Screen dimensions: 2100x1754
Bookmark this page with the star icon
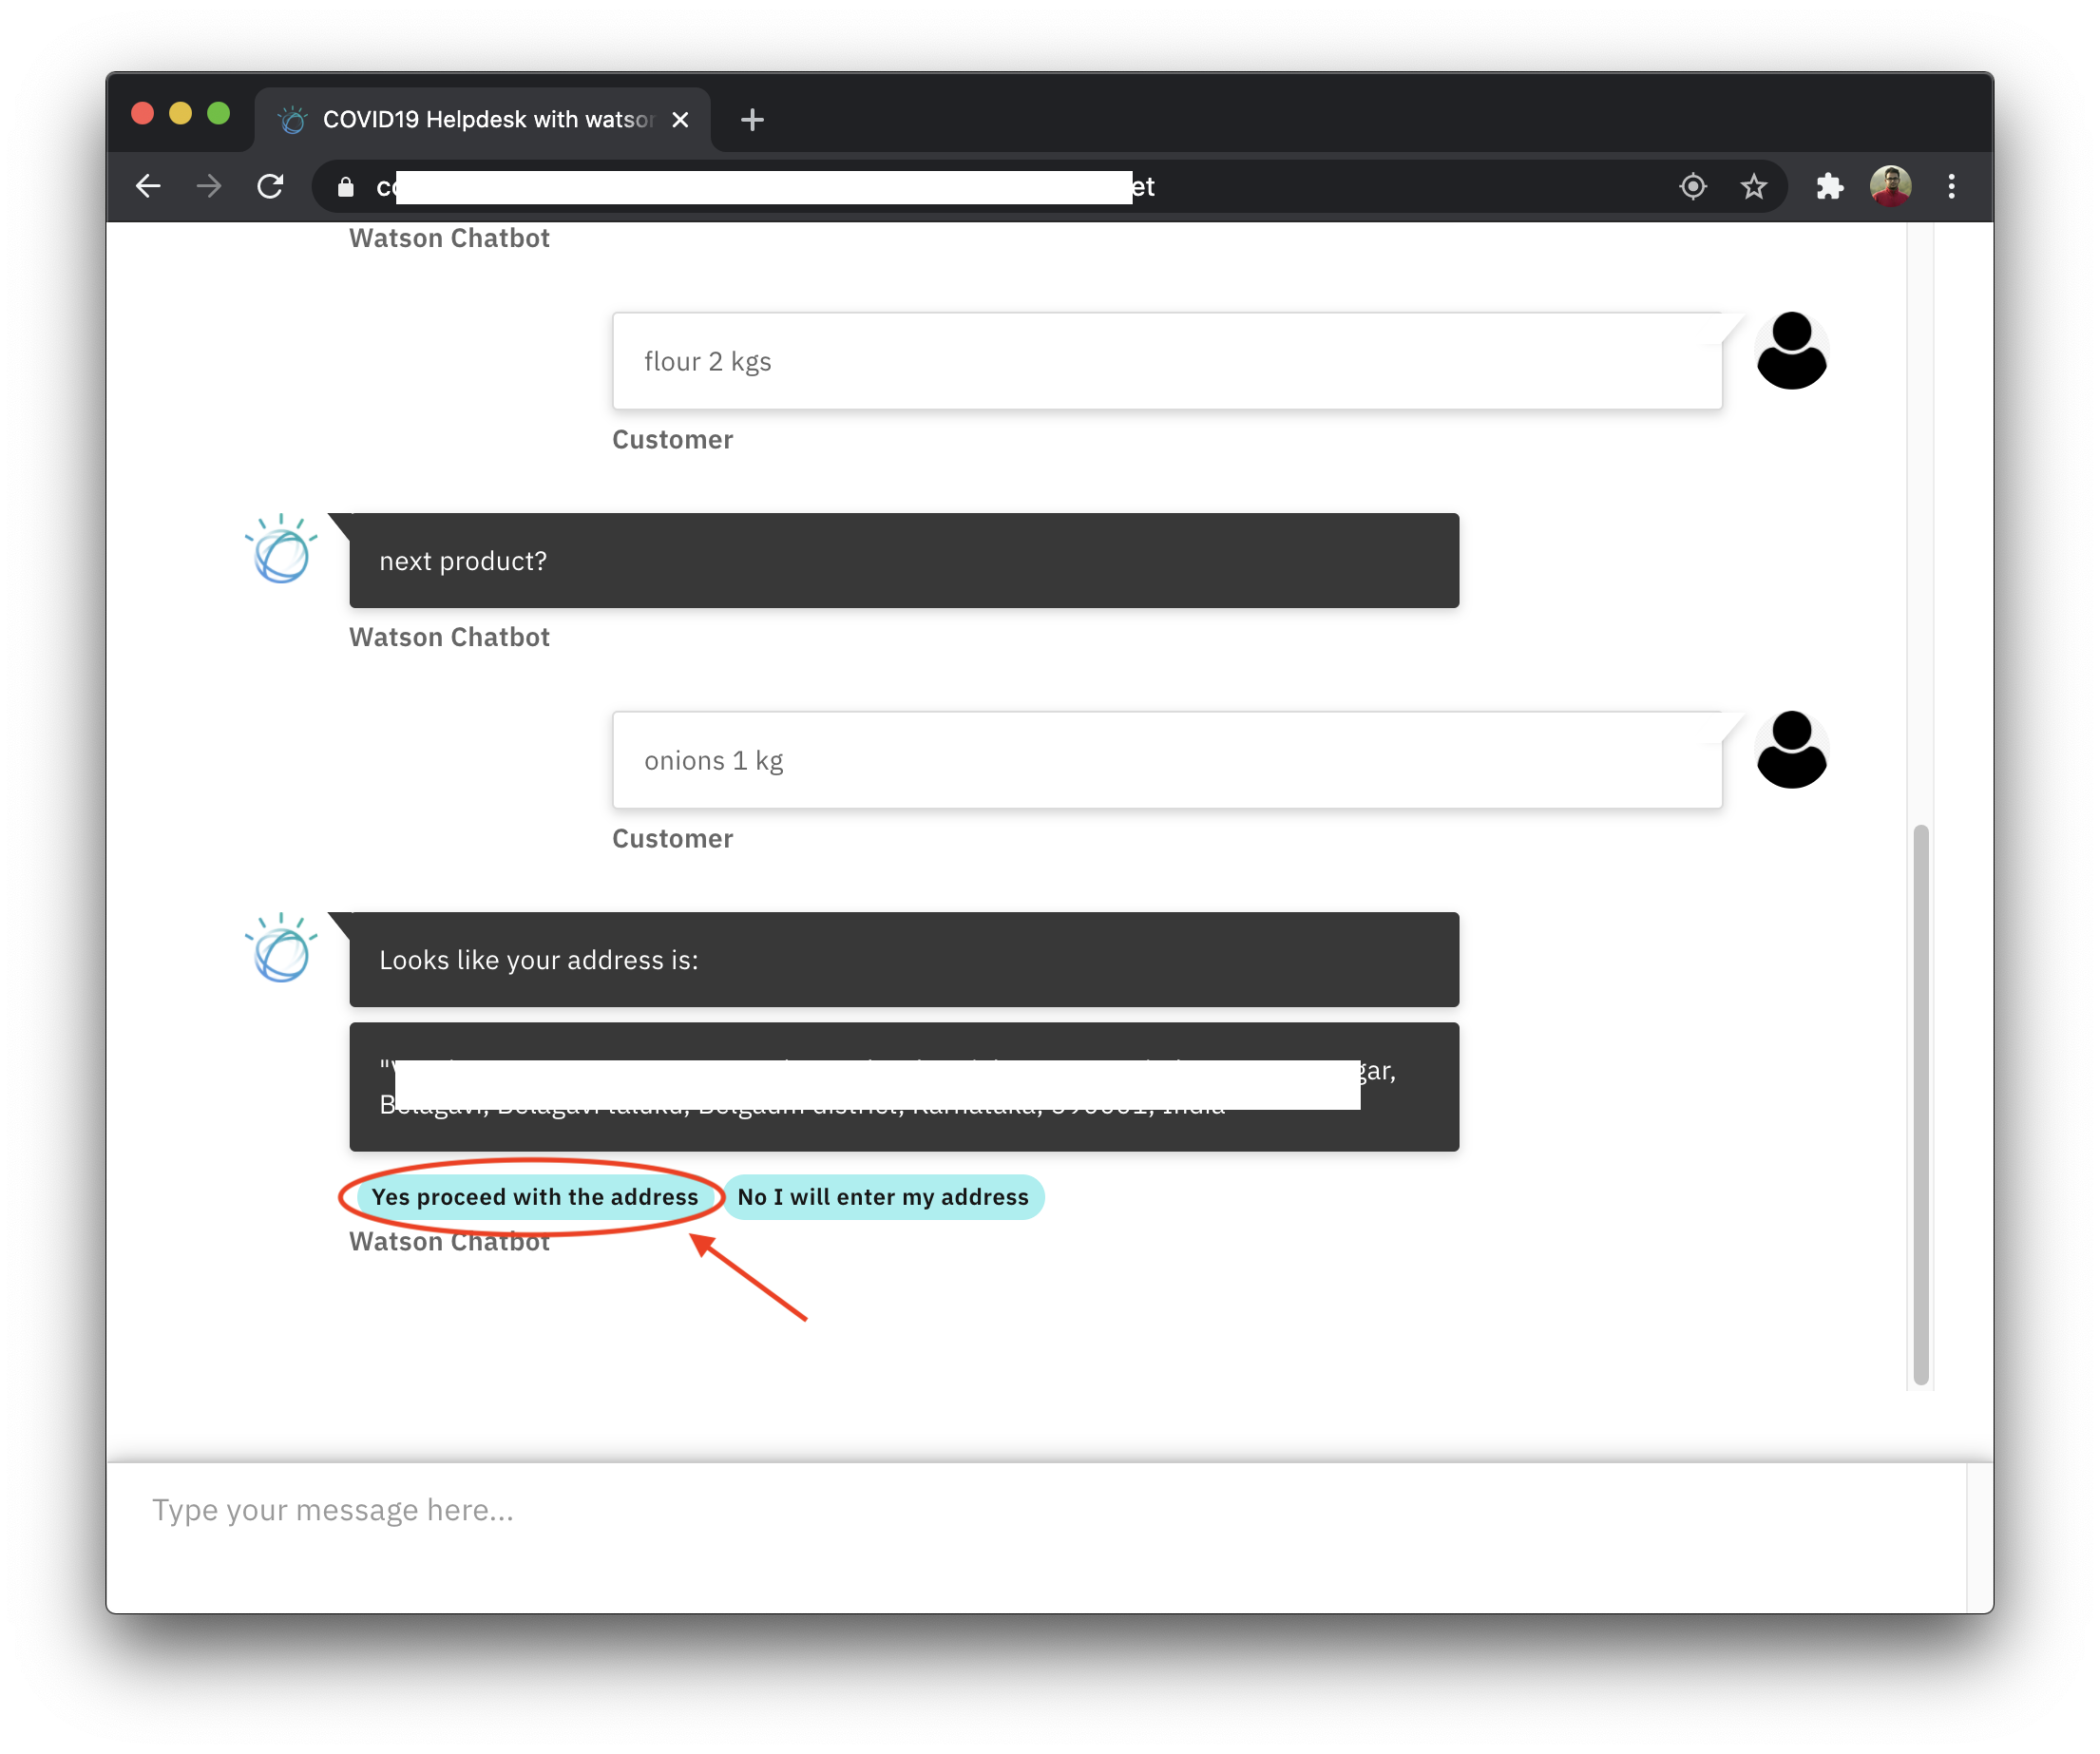pyautogui.click(x=1753, y=186)
